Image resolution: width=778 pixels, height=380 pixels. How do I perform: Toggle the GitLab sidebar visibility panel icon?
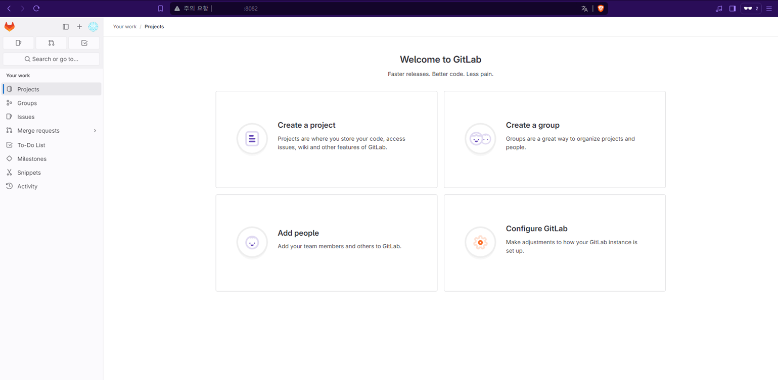click(65, 26)
